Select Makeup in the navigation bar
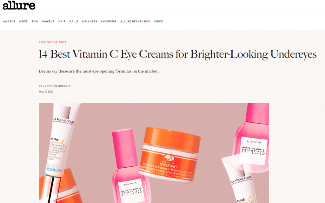The width and height of the screenshot is (325, 203). 48,21
